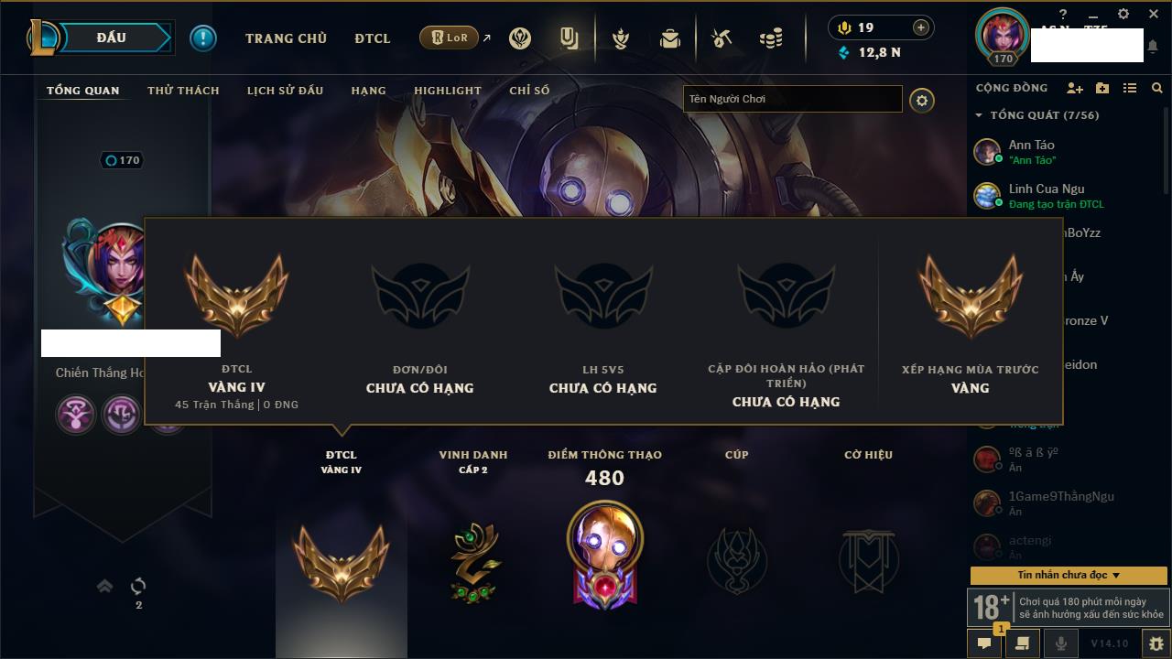
Task: Open the mission alert exclamation icon
Action: 203,38
